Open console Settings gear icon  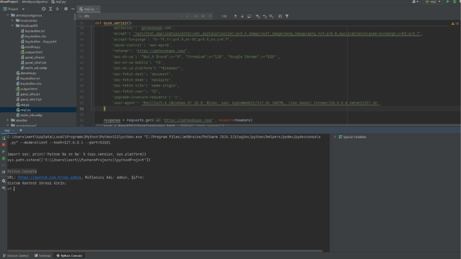[3, 181]
